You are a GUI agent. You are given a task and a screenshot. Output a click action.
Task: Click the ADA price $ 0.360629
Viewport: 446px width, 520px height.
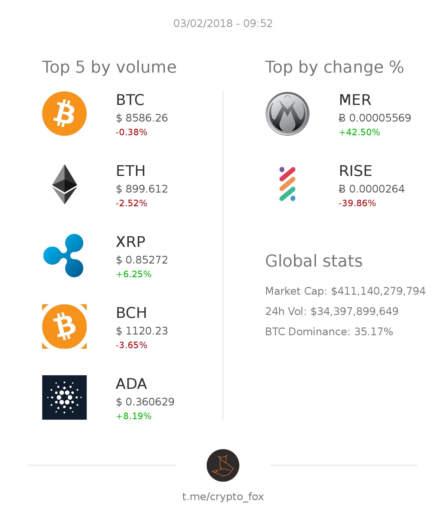[x=145, y=402]
